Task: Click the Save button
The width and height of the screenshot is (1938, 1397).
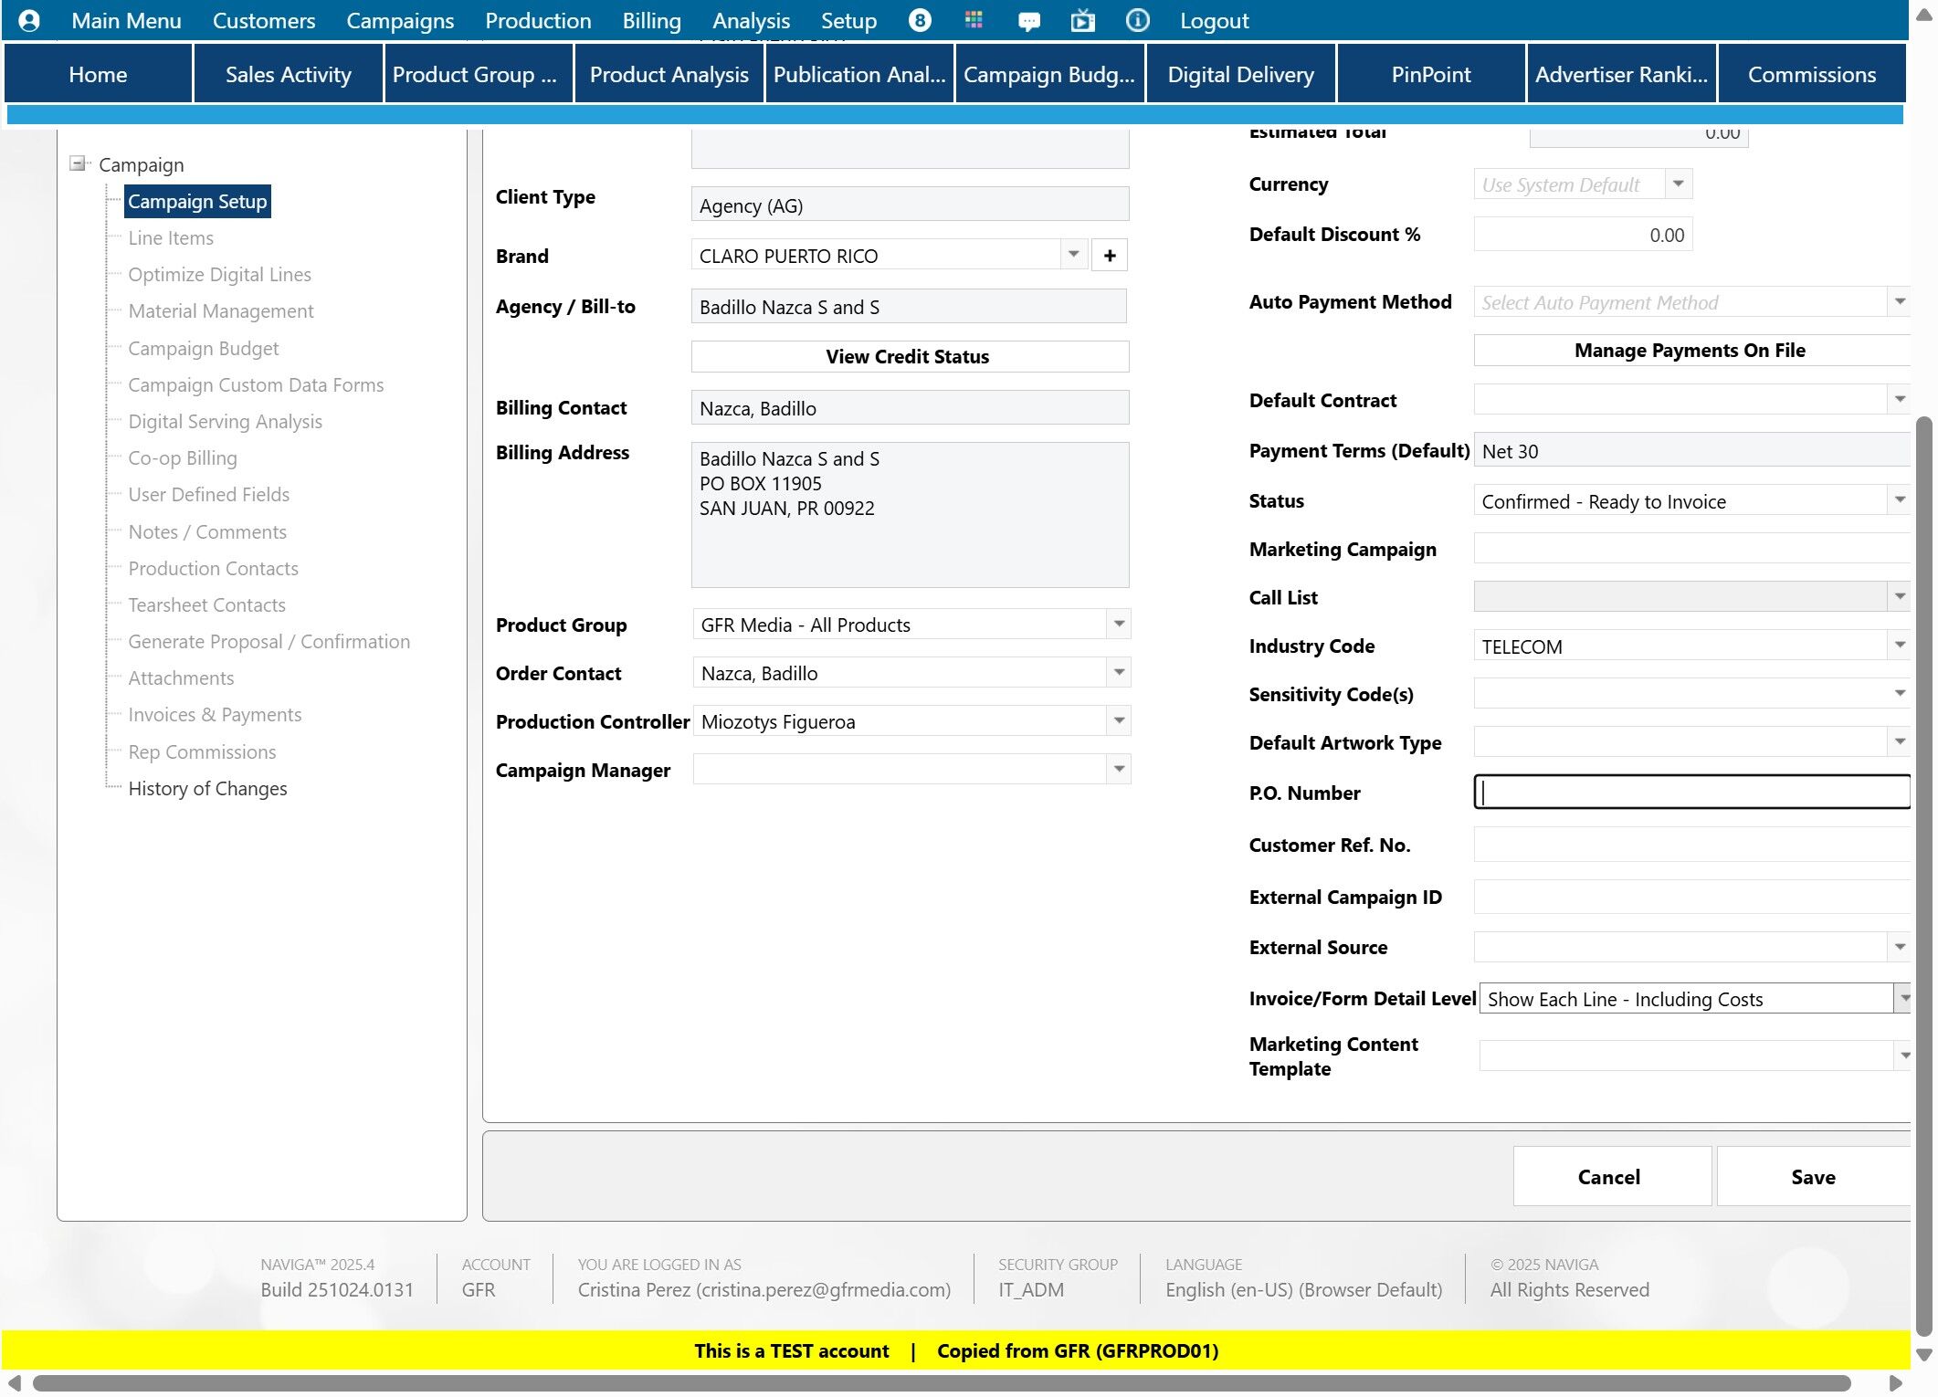Action: pyautogui.click(x=1812, y=1177)
